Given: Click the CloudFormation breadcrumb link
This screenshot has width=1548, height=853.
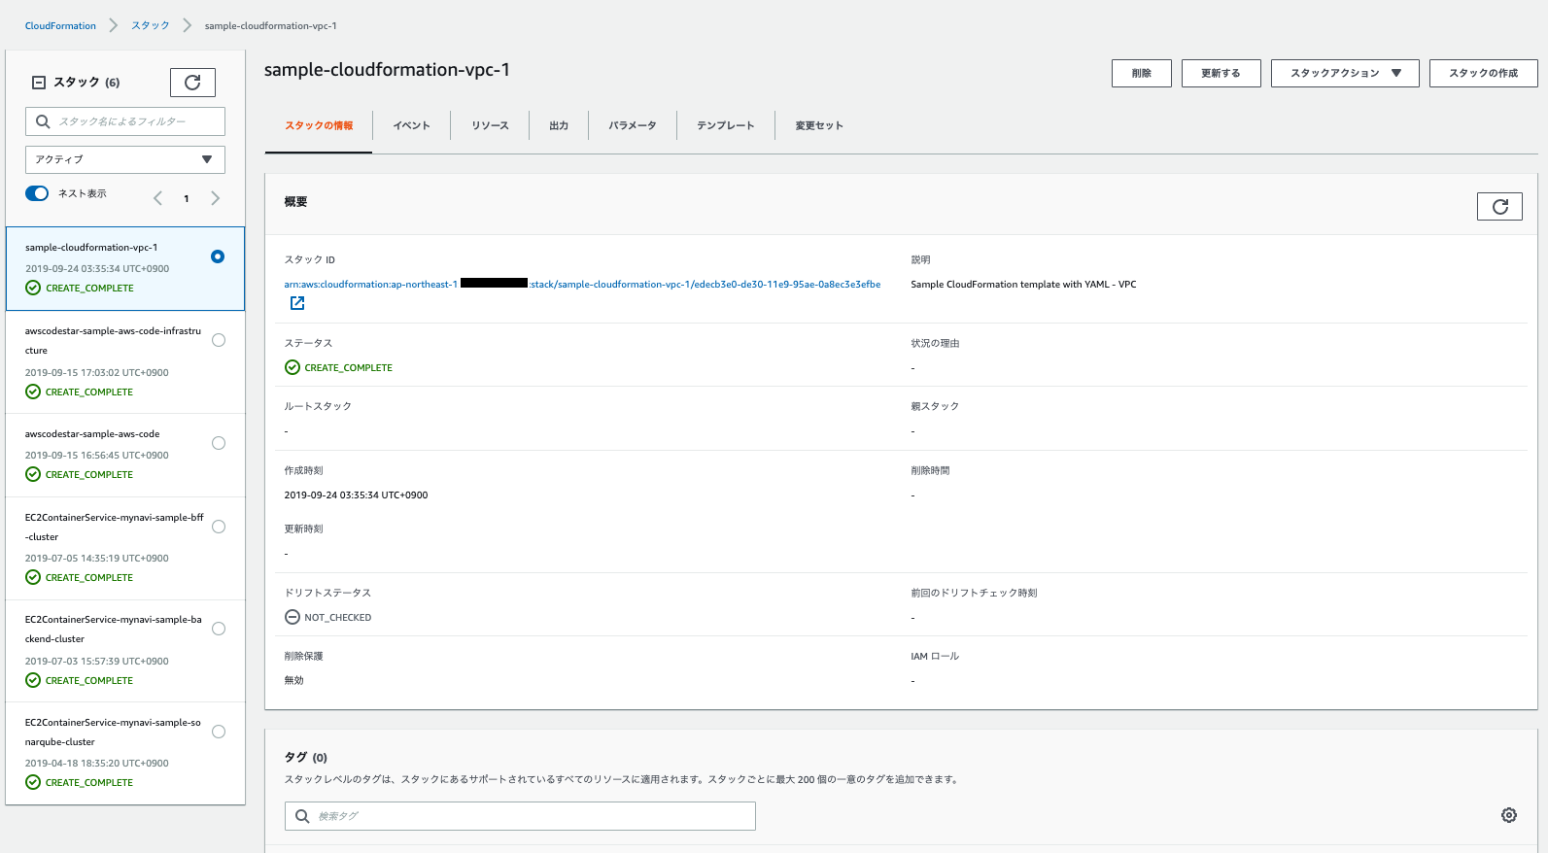Looking at the screenshot, I should click(x=60, y=26).
